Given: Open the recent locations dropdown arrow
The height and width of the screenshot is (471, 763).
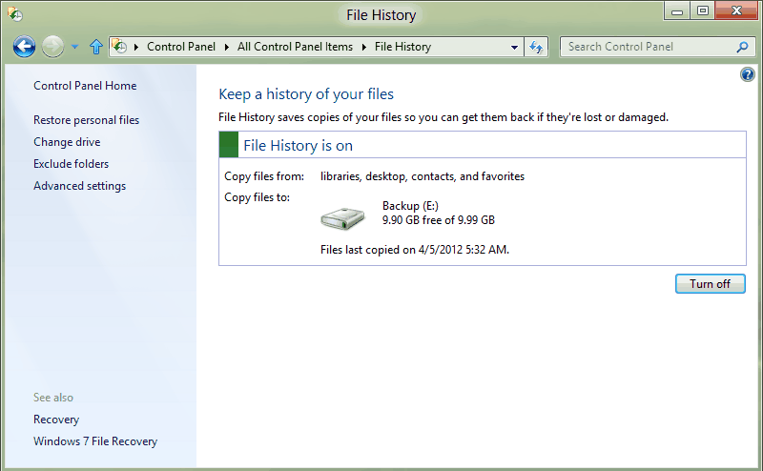Looking at the screenshot, I should [x=74, y=47].
